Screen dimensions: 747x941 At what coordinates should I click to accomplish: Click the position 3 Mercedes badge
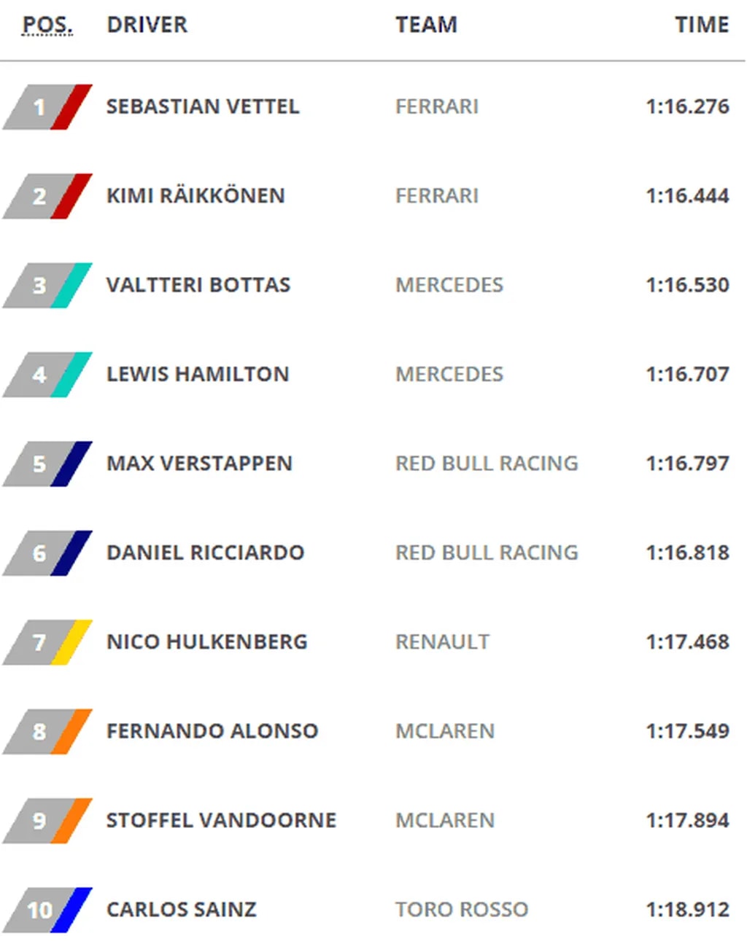tap(48, 285)
